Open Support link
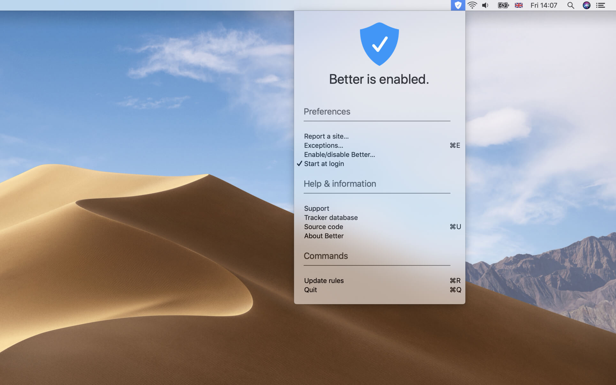The height and width of the screenshot is (385, 616). [x=316, y=208]
